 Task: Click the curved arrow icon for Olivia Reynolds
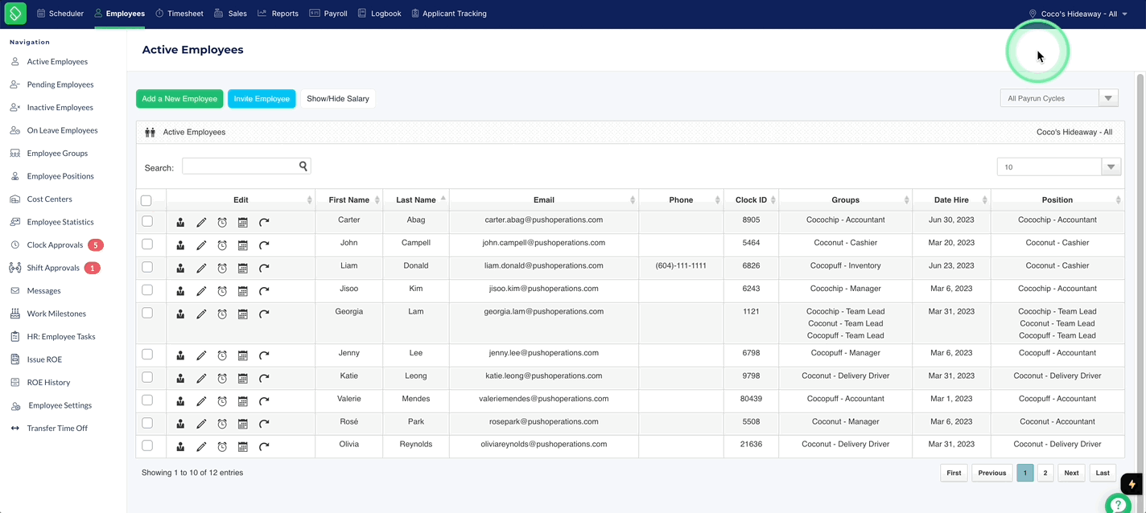(264, 447)
